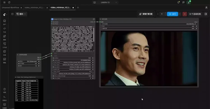This screenshot has height=109, width=210.
Task: Open the 资产 assets sidebar panel
Action: [4, 22]
